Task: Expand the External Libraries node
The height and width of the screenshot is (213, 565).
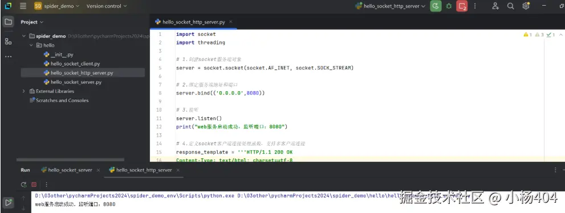Action: (x=24, y=91)
